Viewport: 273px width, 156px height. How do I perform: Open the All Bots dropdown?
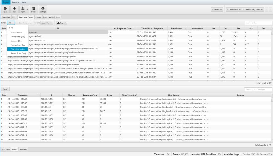[x=217, y=10]
